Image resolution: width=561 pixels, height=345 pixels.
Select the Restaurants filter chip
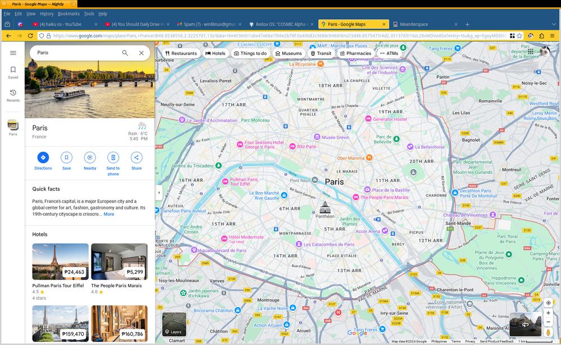(x=181, y=53)
